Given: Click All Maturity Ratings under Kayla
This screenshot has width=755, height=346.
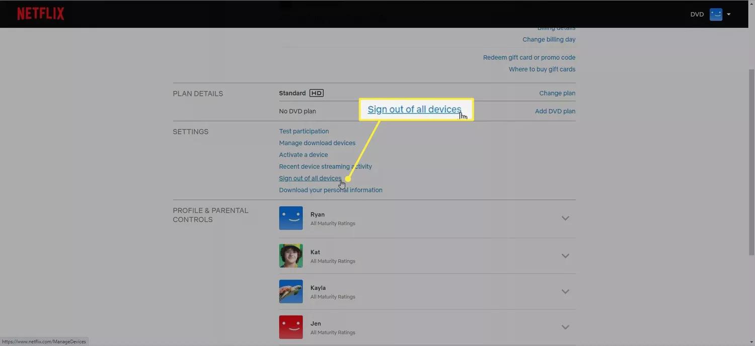Looking at the screenshot, I should point(333,297).
